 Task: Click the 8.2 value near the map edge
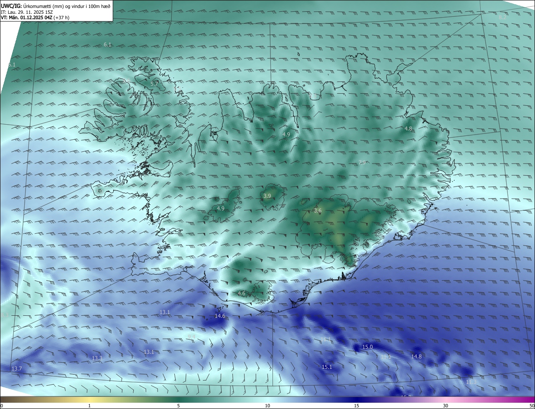tap(502, 18)
